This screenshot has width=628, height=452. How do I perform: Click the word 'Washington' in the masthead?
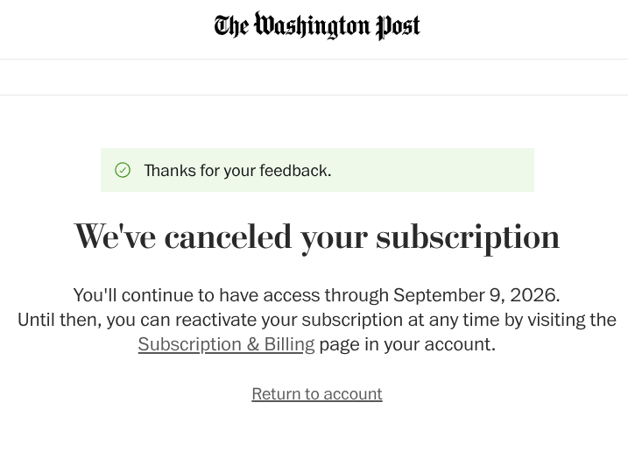312,26
